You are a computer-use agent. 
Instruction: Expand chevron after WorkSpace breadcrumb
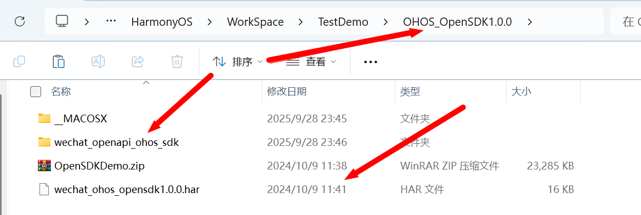click(301, 21)
